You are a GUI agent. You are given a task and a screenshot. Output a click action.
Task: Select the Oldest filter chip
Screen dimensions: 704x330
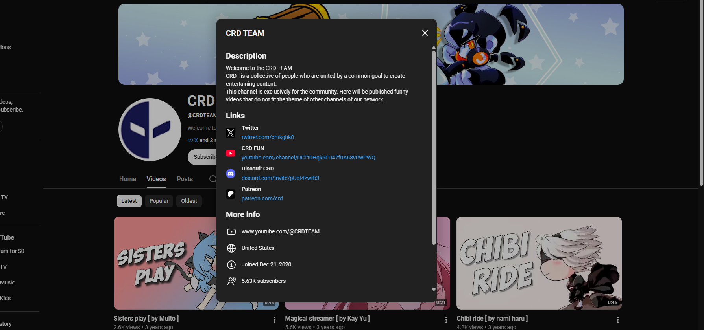[189, 201]
